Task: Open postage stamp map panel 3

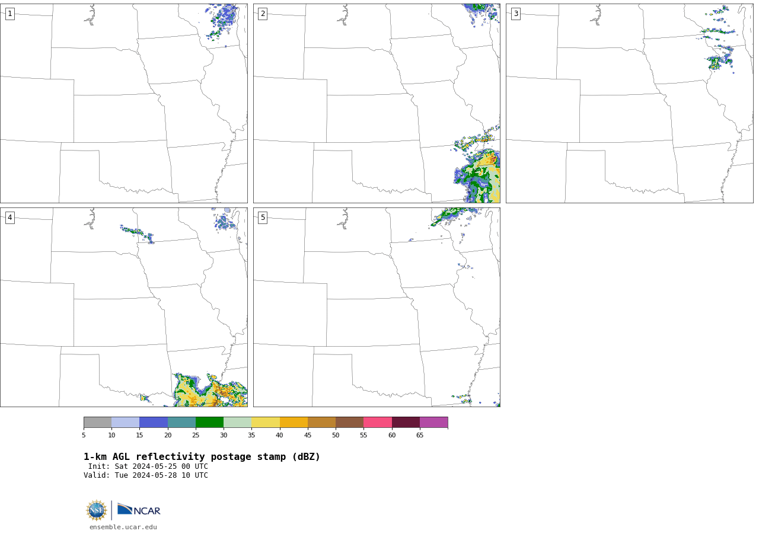Action: coord(630,103)
